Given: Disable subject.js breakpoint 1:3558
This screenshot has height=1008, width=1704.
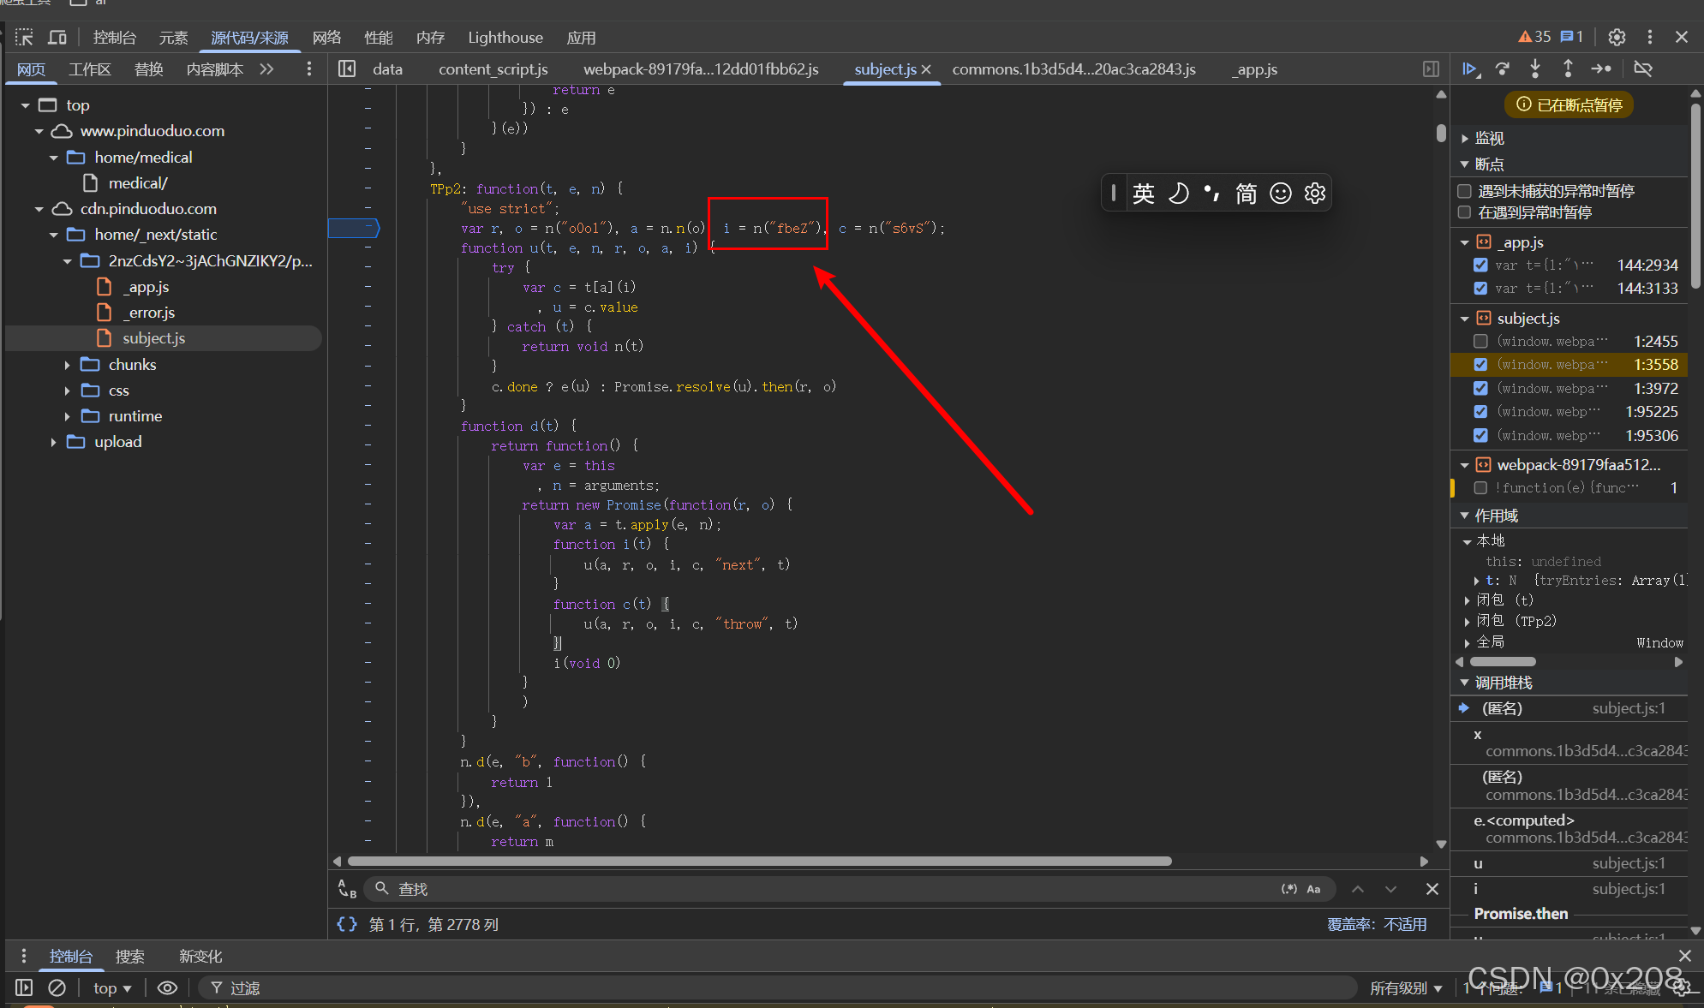Looking at the screenshot, I should click(1480, 364).
